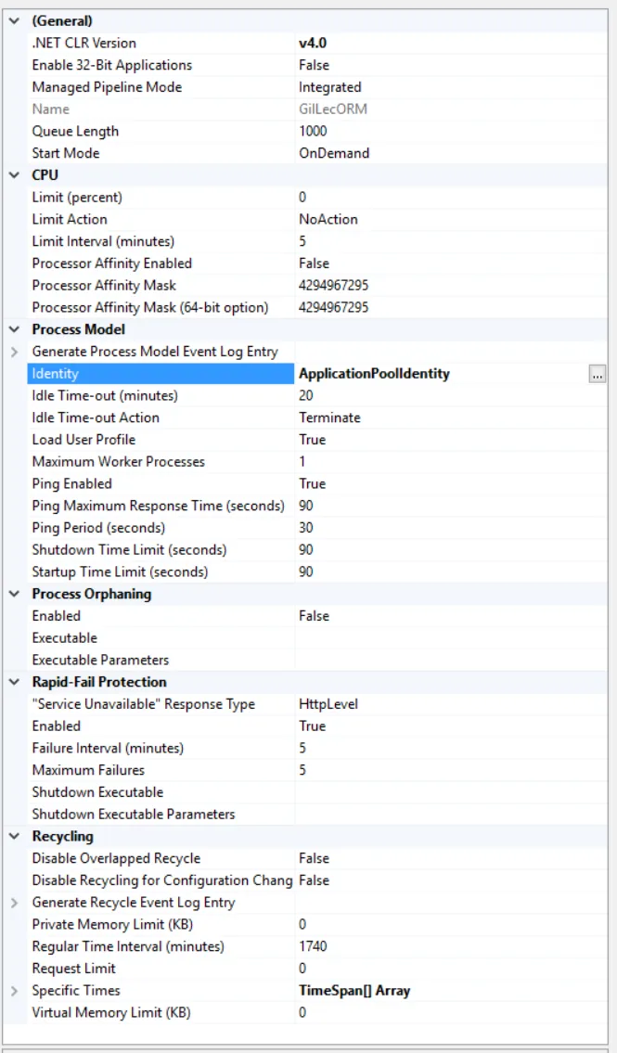
Task: Select the Regular Time Interval value 1740
Action: pos(313,946)
